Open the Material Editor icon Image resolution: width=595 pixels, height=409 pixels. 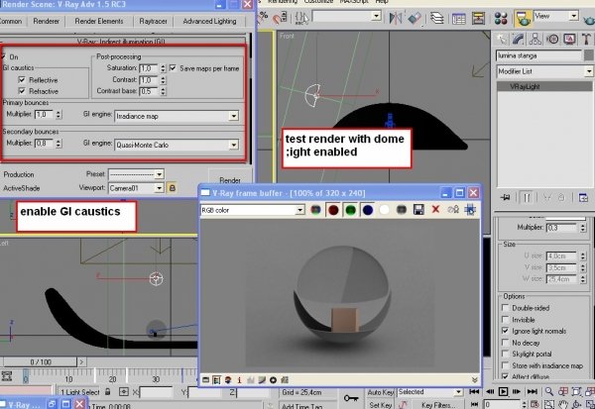coord(501,18)
